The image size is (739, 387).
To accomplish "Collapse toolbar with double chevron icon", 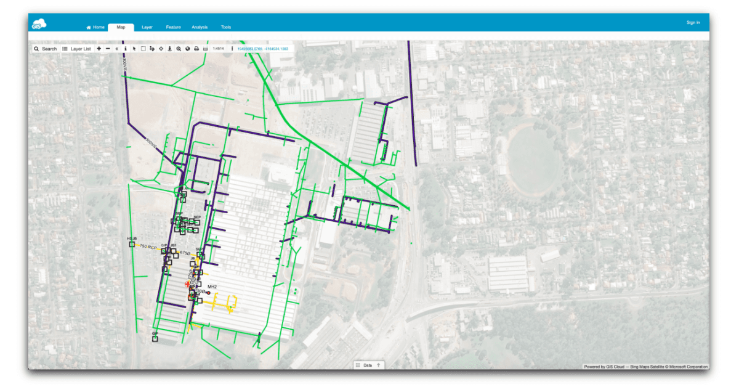I will tap(116, 49).
